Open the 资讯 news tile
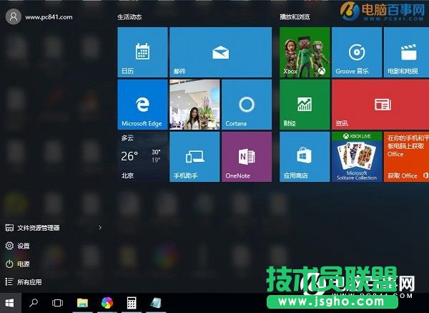429x313 pixels. 380,105
